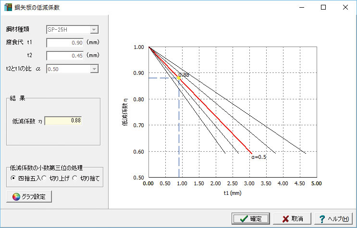This screenshot has width=357, height=228.
Task: Select 四捨五入 rounding option
Action: pos(13,178)
